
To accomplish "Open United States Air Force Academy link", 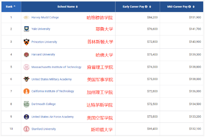I will (x=53, y=117).
